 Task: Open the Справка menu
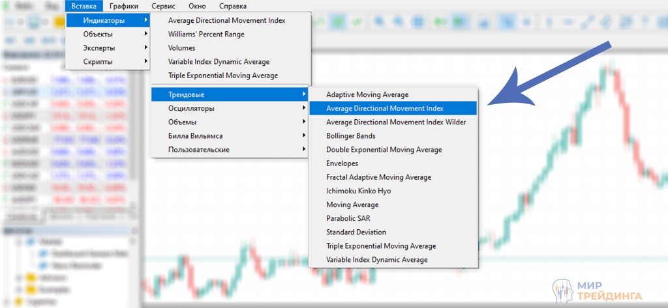tap(232, 6)
